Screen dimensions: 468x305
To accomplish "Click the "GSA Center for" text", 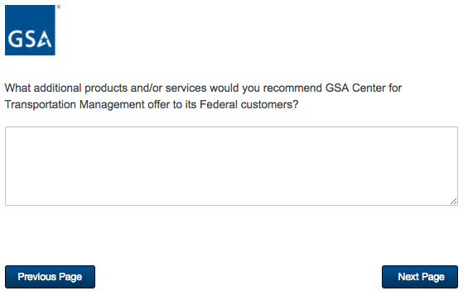I will pos(364,88).
